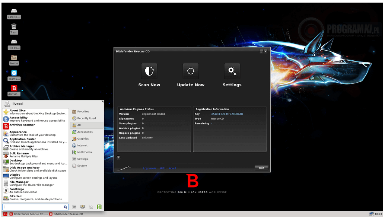
Task: Minimize the Bitdefender Rescue CD window
Action: [261, 51]
